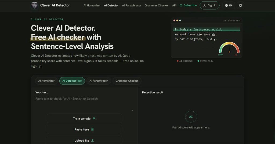The width and height of the screenshot is (275, 144).
Task: Switch to the AI Humanizer tool tab
Action: [46, 81]
